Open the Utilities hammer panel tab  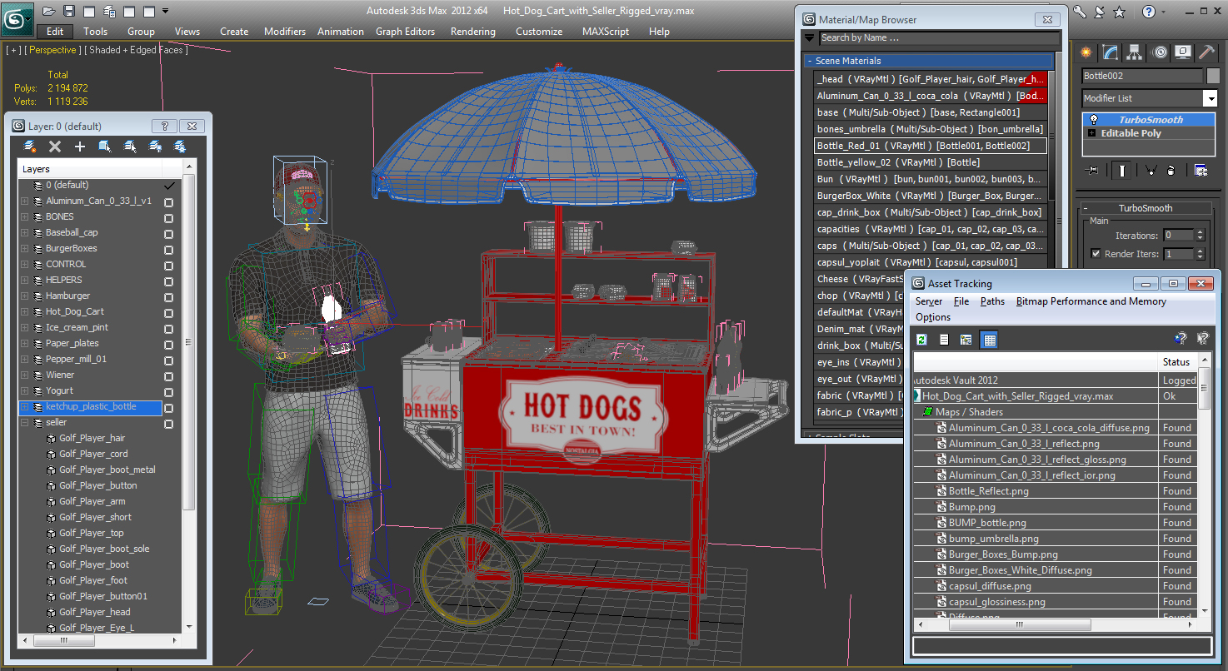[1206, 52]
